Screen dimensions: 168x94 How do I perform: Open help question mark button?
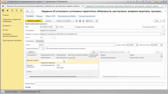(164, 21)
